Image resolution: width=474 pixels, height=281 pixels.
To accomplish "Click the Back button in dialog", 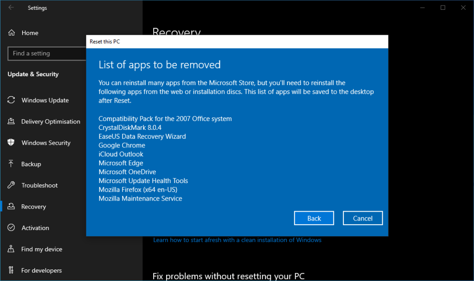I will coord(314,218).
